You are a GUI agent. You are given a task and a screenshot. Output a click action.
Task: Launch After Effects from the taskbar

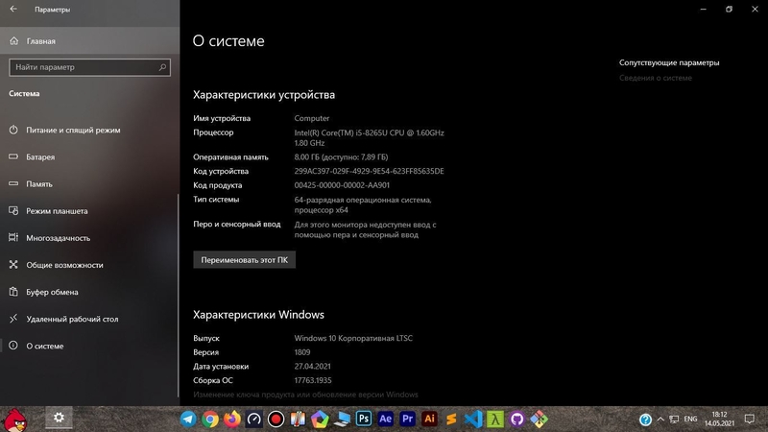click(x=386, y=419)
